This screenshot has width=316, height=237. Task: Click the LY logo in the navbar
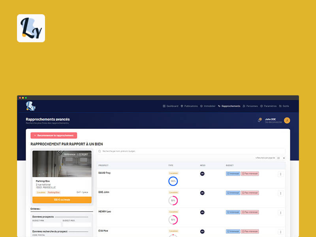tap(30, 105)
